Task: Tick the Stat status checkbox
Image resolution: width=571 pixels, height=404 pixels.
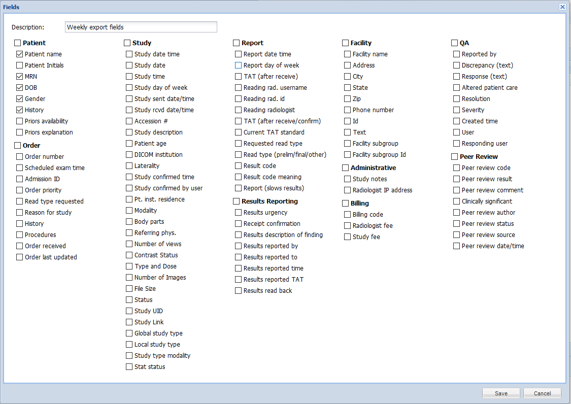Action: (x=129, y=367)
